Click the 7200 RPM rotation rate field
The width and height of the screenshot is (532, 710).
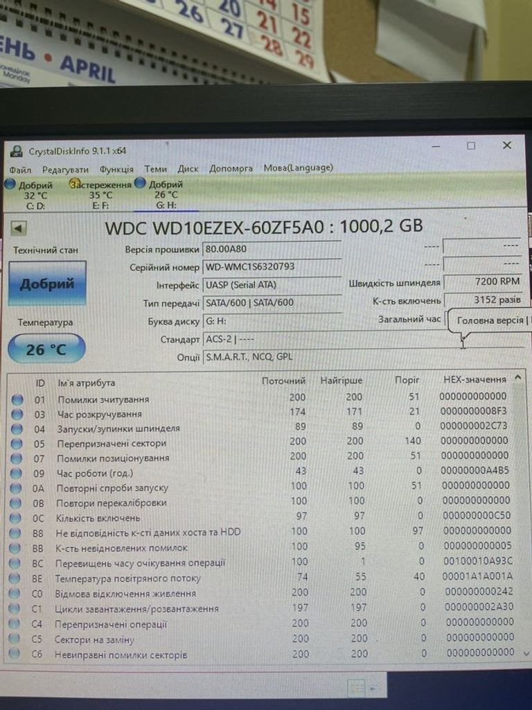pos(484,282)
